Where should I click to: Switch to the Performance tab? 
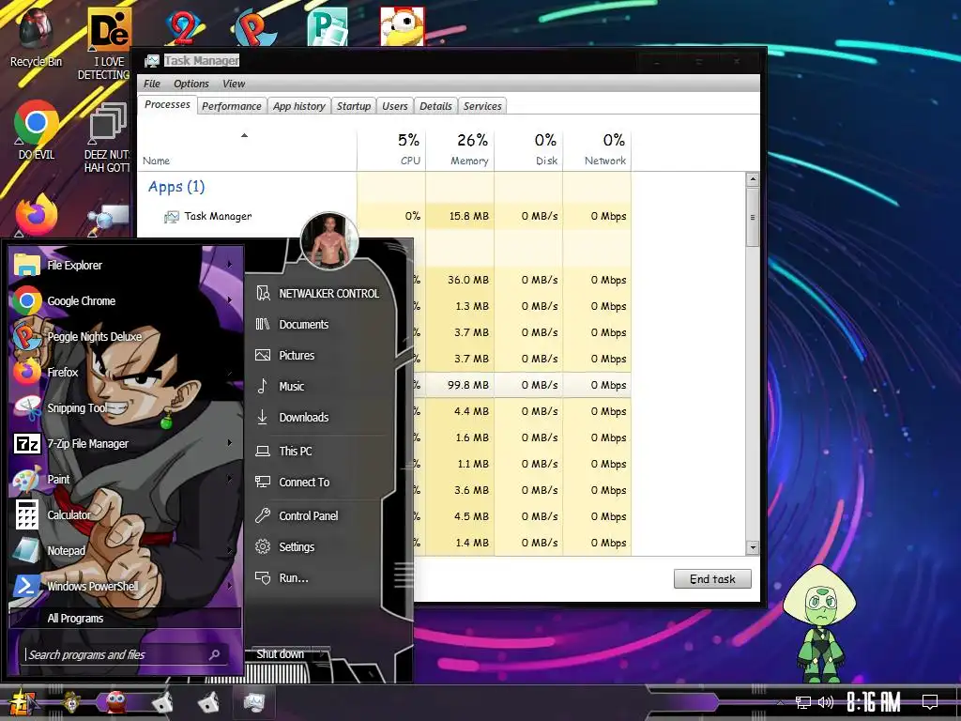coord(232,106)
